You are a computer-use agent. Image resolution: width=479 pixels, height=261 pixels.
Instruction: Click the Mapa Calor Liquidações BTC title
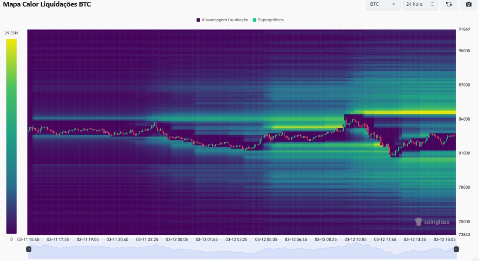point(47,4)
